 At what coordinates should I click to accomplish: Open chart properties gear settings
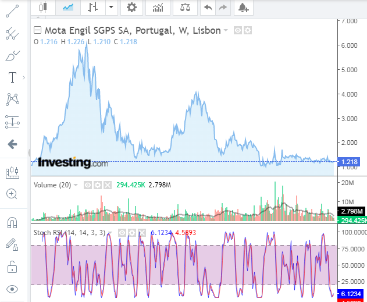pos(132,7)
